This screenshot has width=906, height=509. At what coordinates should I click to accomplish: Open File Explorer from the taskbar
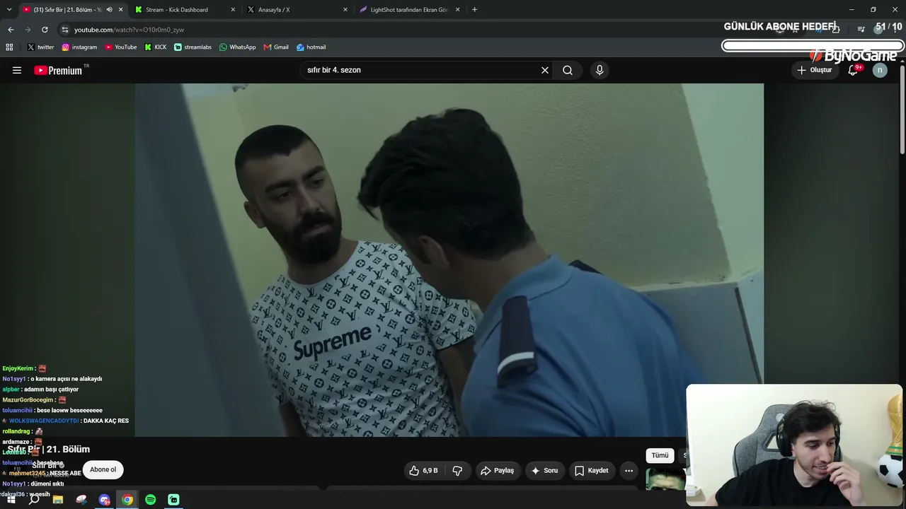[58, 500]
